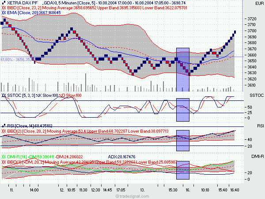Click the 14:00 time axis label
The height and width of the screenshot is (199, 265).
point(34,190)
